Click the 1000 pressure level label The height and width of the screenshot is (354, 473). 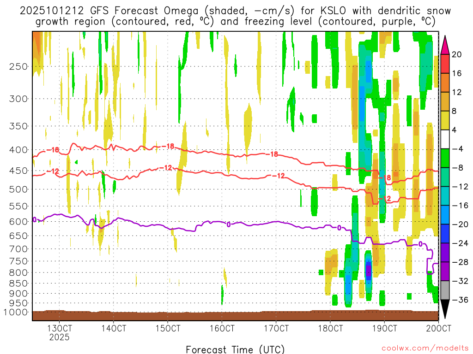(16, 312)
